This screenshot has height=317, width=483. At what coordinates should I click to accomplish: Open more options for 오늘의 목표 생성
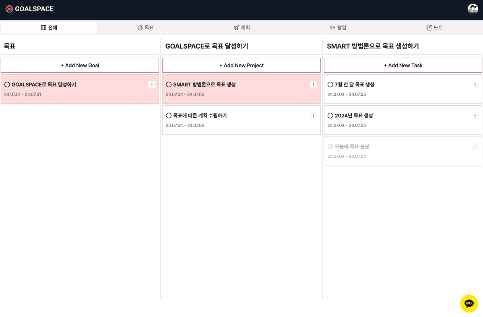475,147
